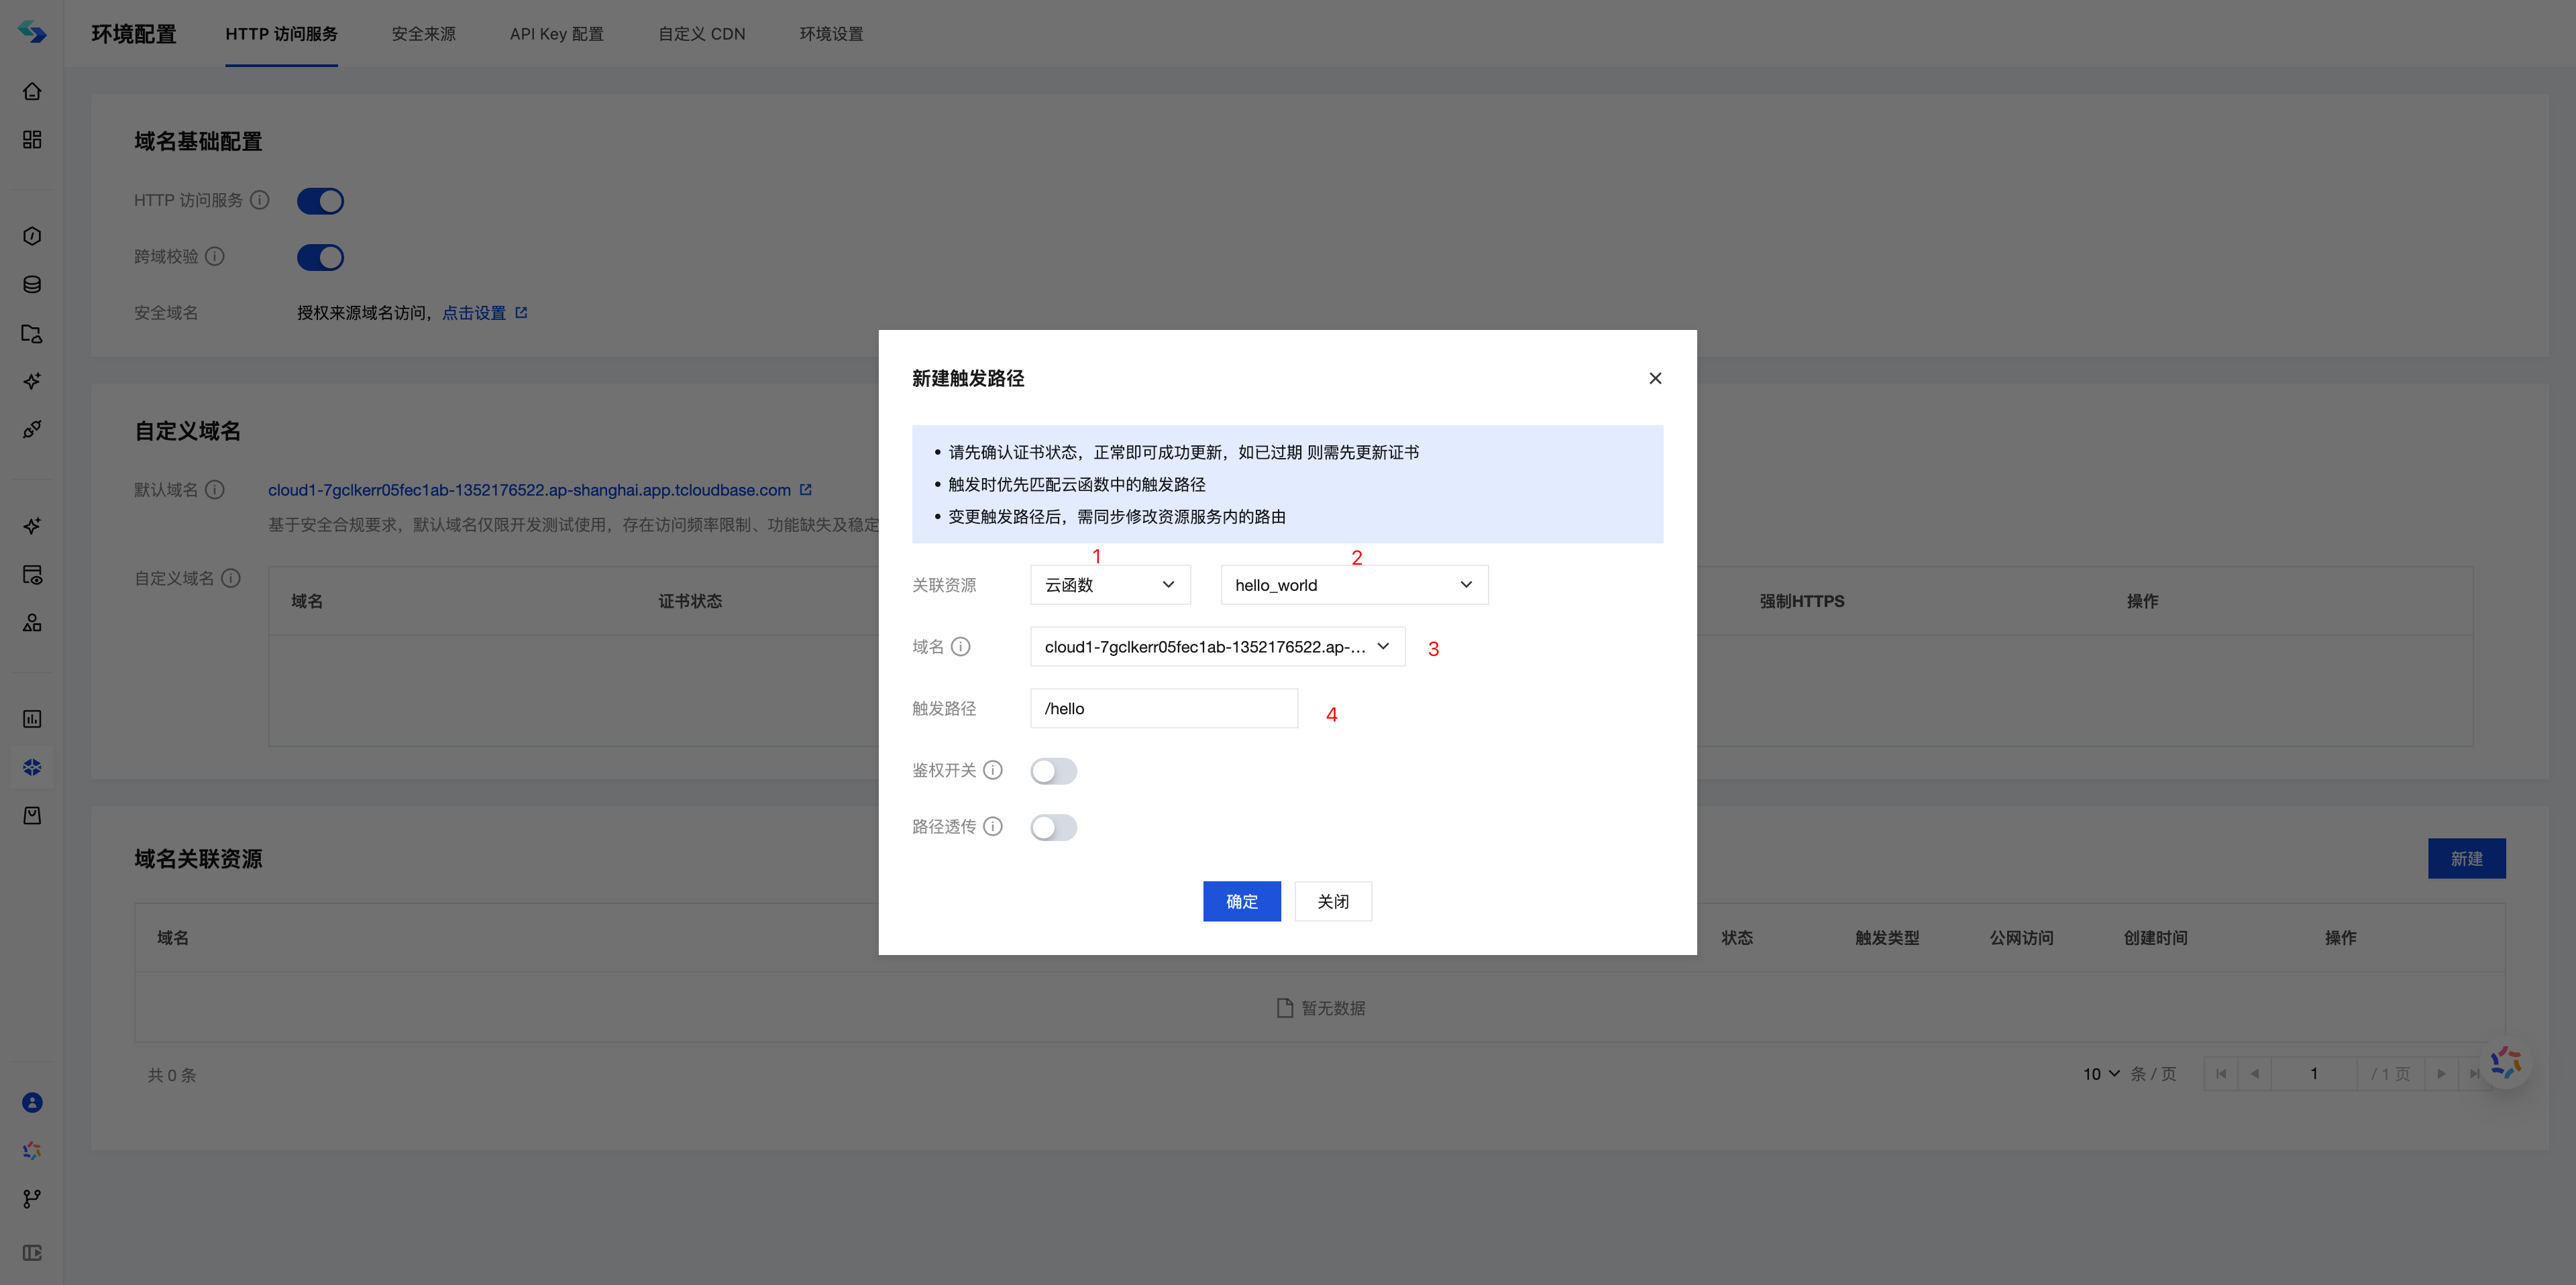2576x1285 pixels.
Task: Collapse sidebar using bottom panel icon
Action: tap(32, 1253)
